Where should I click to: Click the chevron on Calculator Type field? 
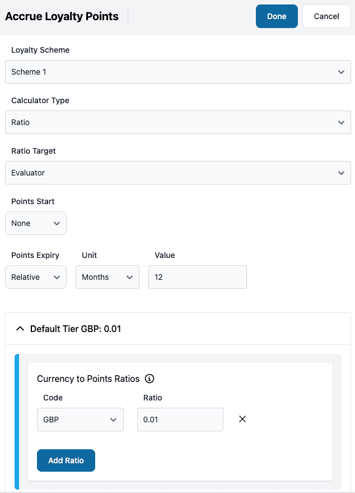[x=341, y=122]
